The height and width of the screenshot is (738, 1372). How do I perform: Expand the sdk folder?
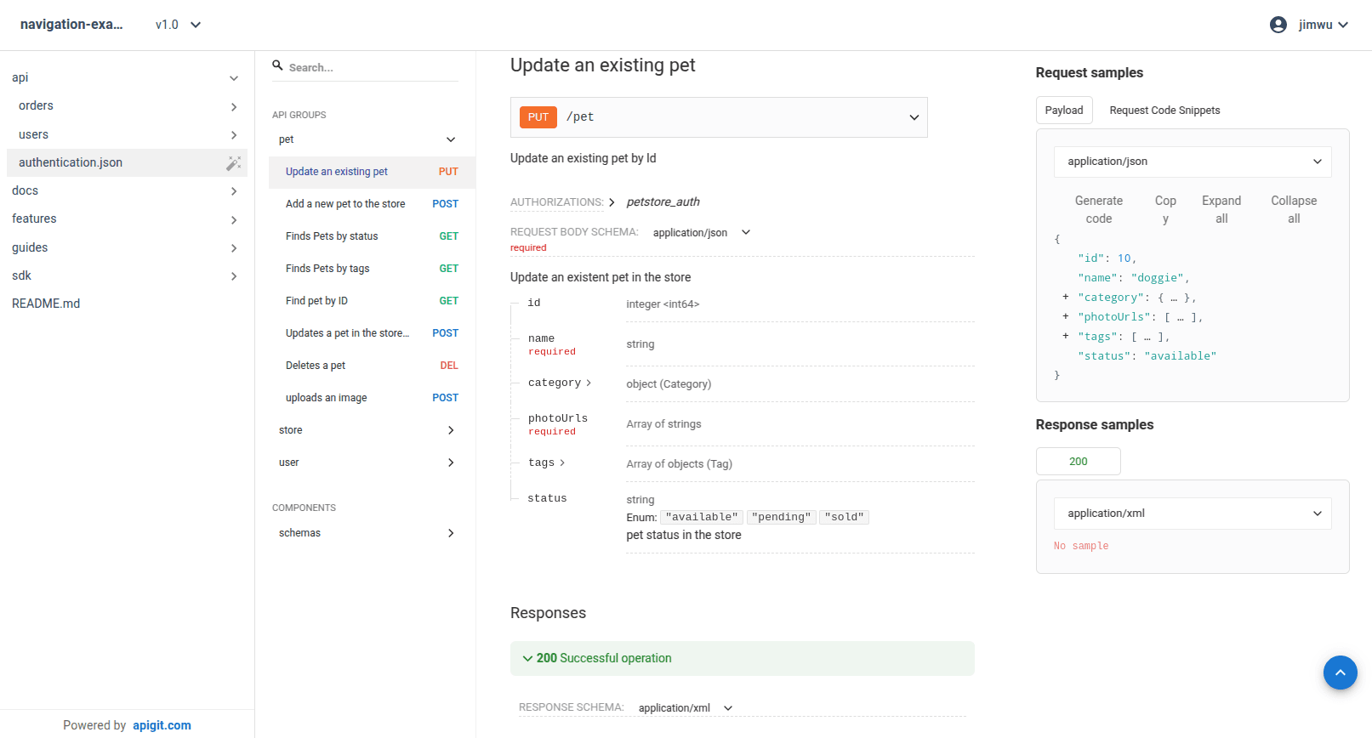234,276
